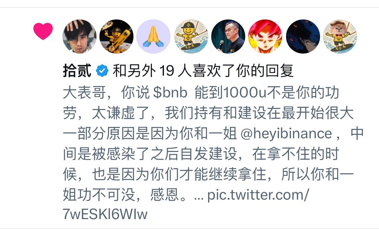Open the yellow BNB surfer mascot avatar
This screenshot has height=235, width=379.
(191, 36)
